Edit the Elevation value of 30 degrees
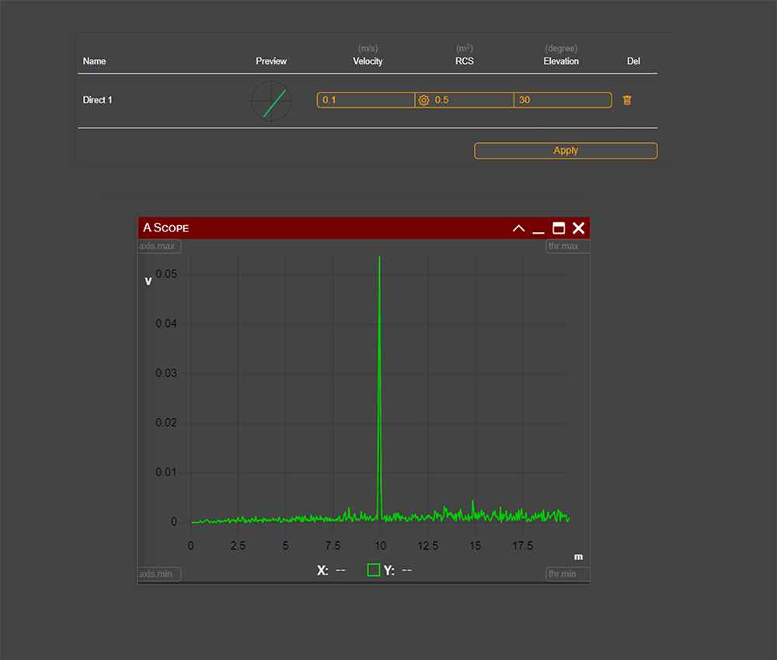Viewport: 777px width, 660px height. coord(563,100)
